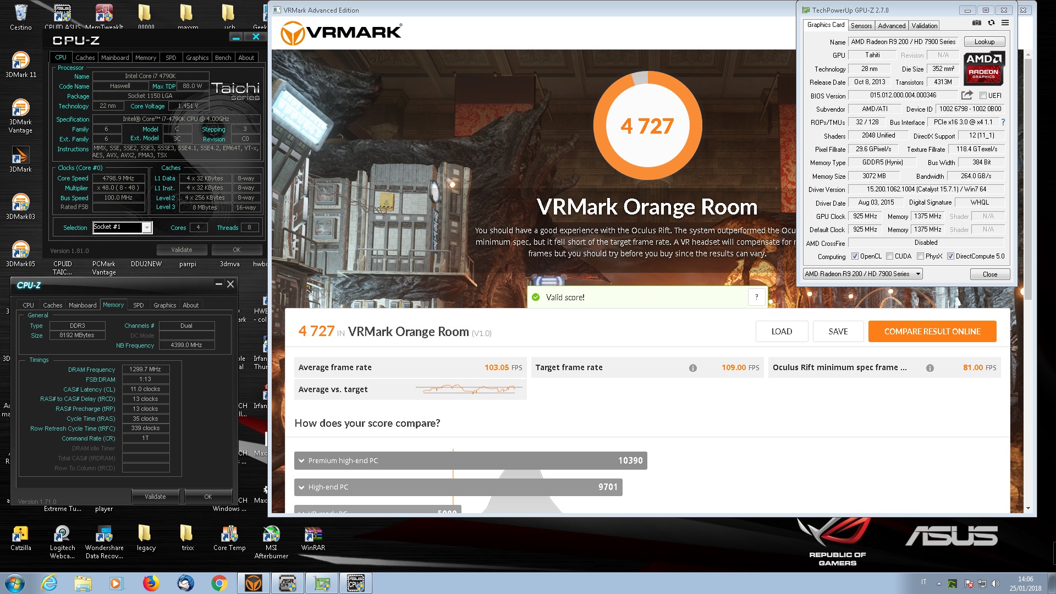Click the GPU-Z screenshot camera icon
This screenshot has width=1056, height=594.
[977, 23]
